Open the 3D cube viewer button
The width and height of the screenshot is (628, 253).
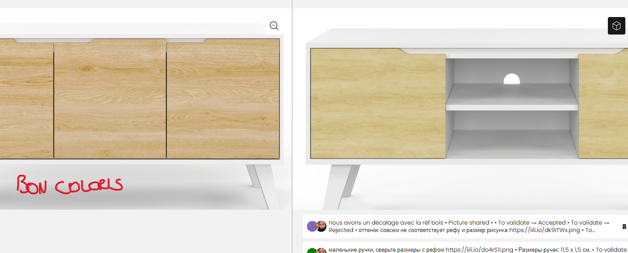pyautogui.click(x=616, y=26)
